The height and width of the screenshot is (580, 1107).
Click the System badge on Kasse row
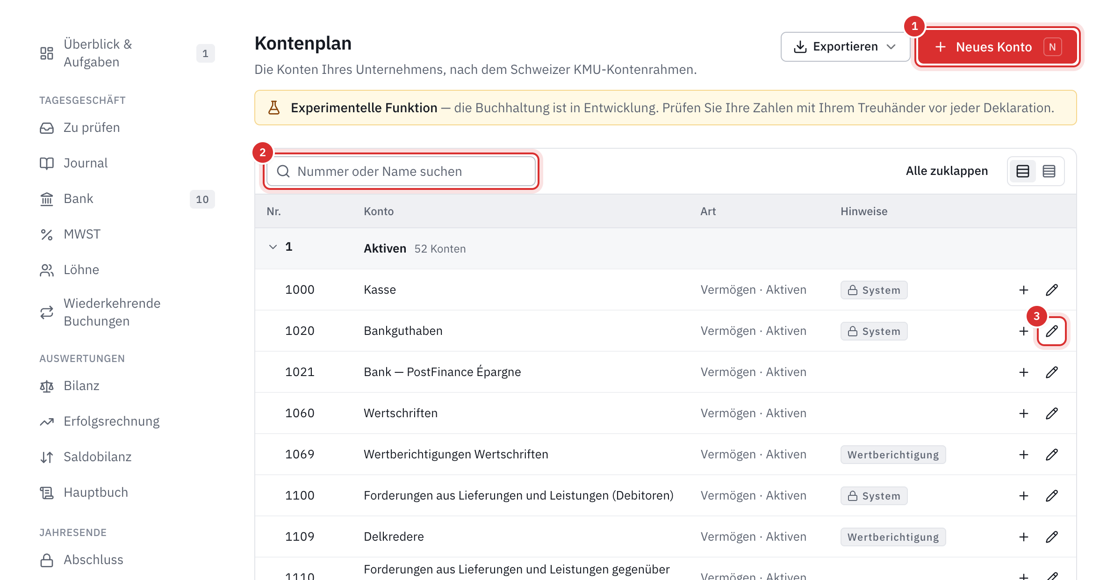874,290
